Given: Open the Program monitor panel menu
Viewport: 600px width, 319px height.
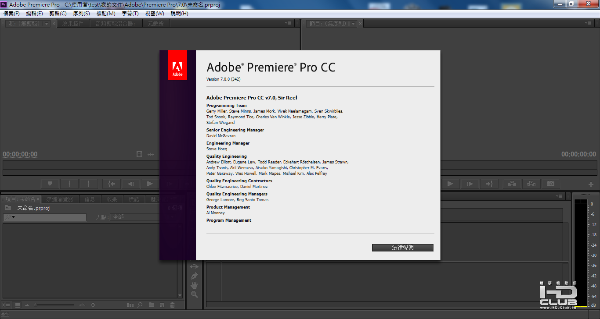Looking at the screenshot, I should click(x=588, y=23).
